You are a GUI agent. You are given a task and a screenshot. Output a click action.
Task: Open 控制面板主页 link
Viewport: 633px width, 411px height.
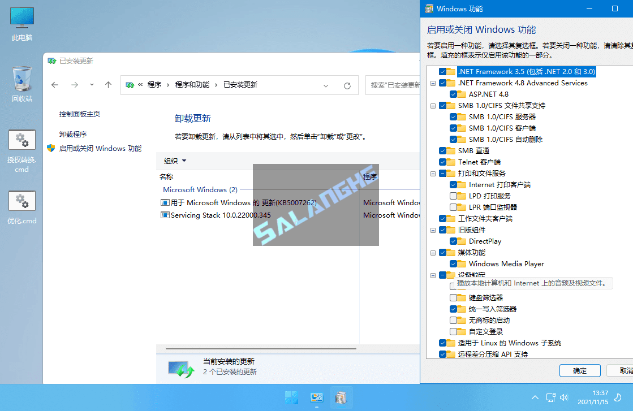[80, 114]
